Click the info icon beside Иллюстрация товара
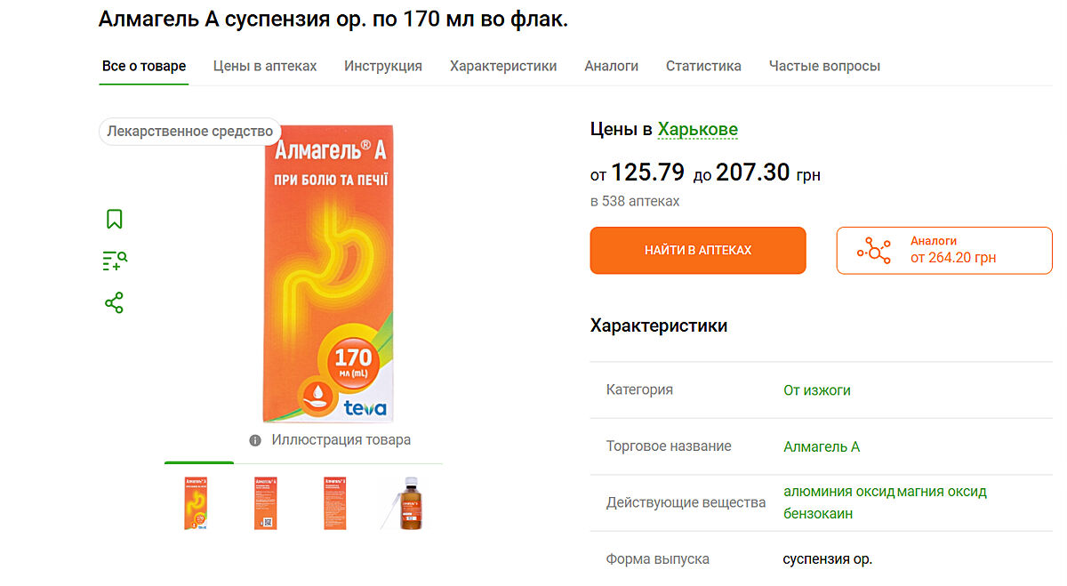The height and width of the screenshot is (586, 1067). click(255, 440)
